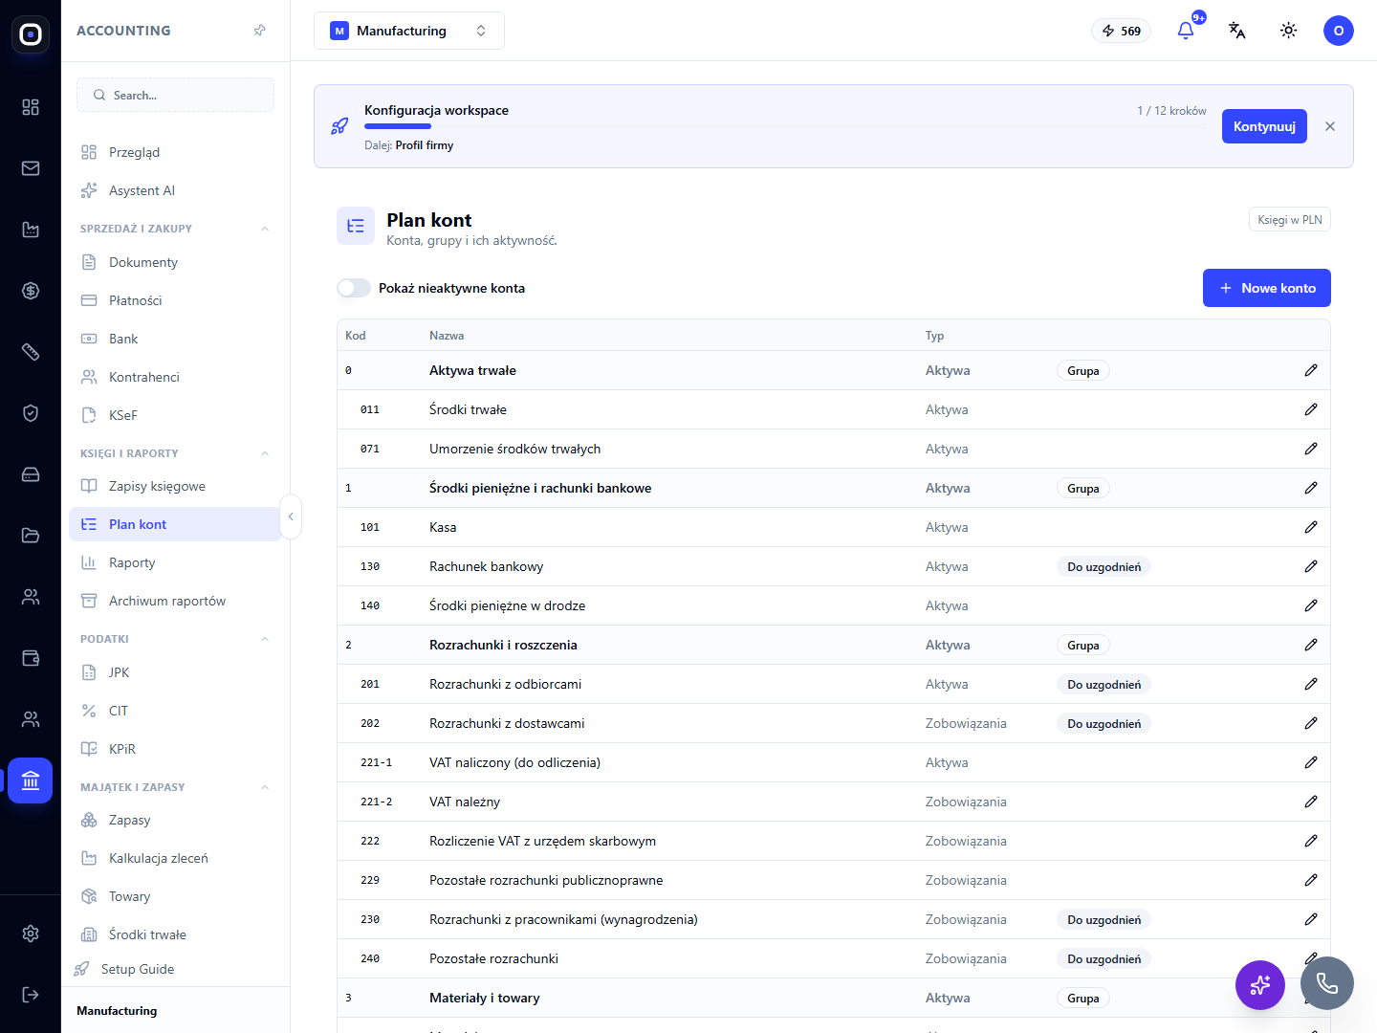Open the Archiwum raportów menu item
This screenshot has height=1033, width=1377.
176,601
